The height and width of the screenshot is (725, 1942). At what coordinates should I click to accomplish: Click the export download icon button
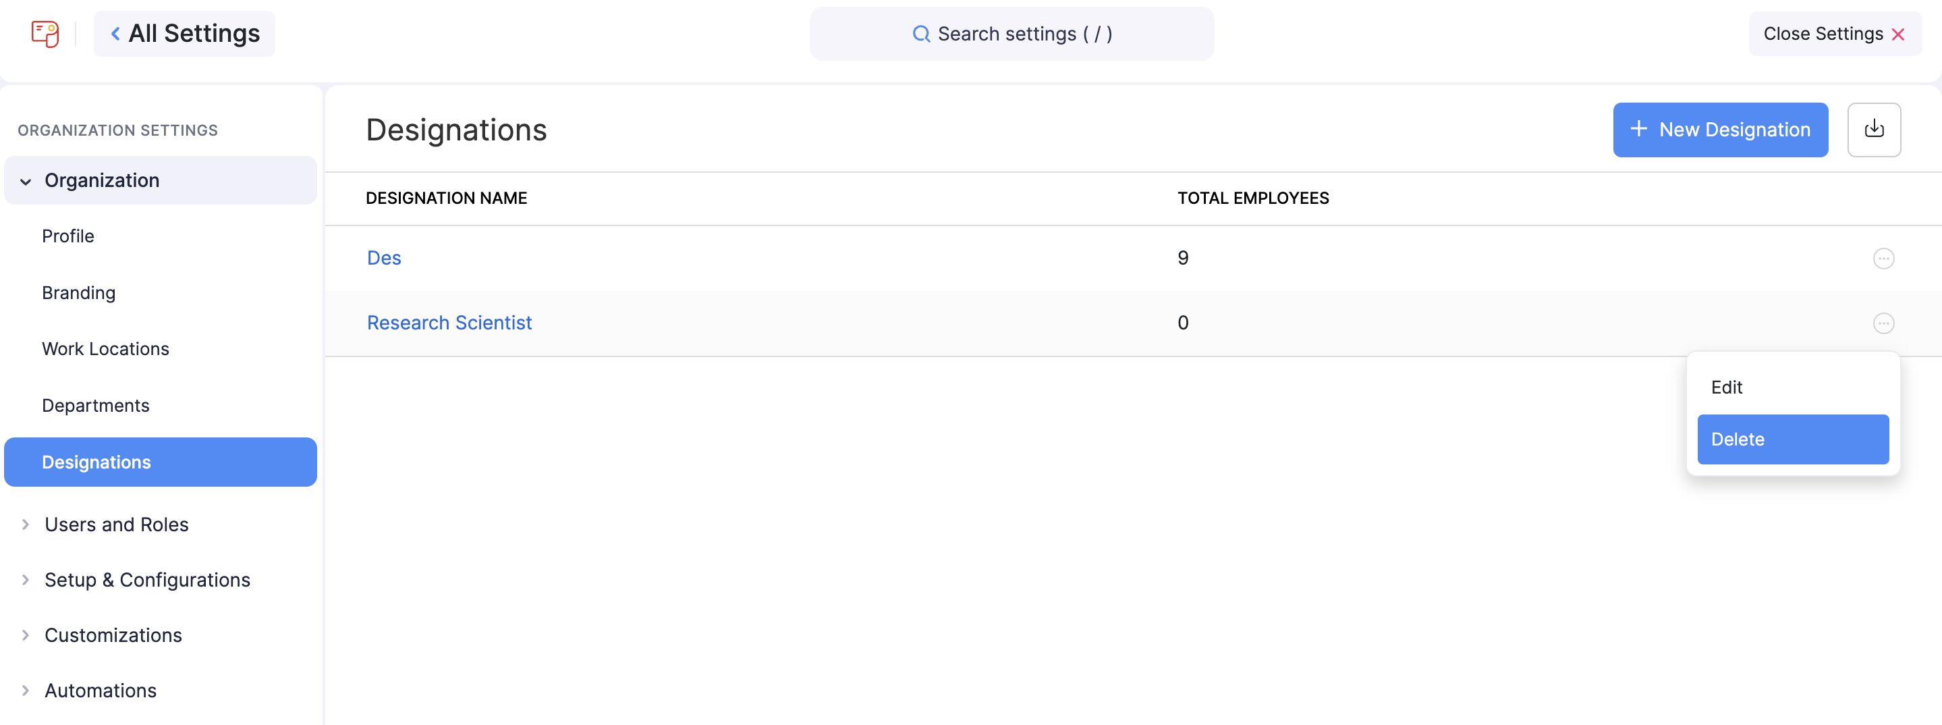tap(1873, 130)
